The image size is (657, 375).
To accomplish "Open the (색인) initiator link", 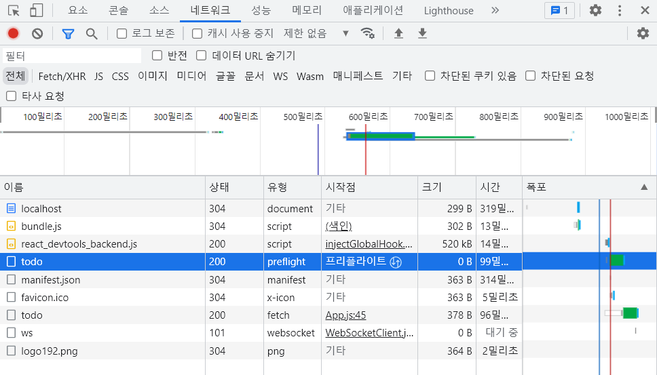I will pos(339,226).
